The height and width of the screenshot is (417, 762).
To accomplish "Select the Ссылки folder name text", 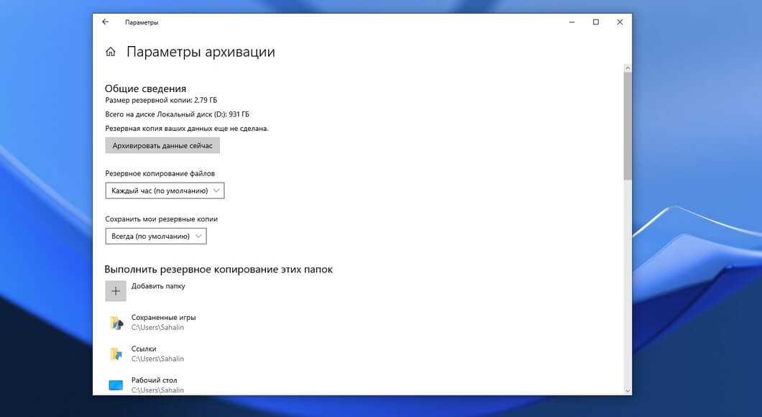I will (x=144, y=349).
